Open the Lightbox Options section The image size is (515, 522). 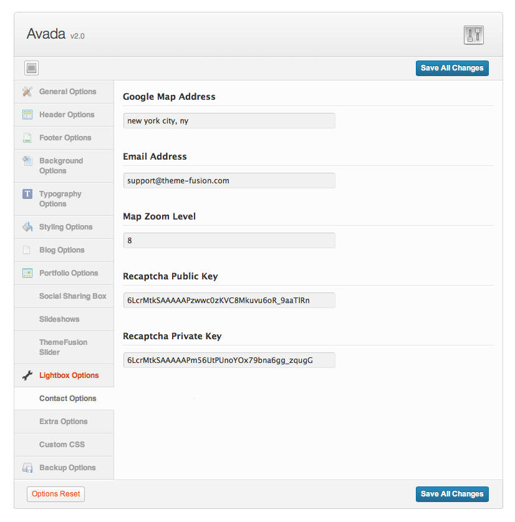(x=69, y=375)
